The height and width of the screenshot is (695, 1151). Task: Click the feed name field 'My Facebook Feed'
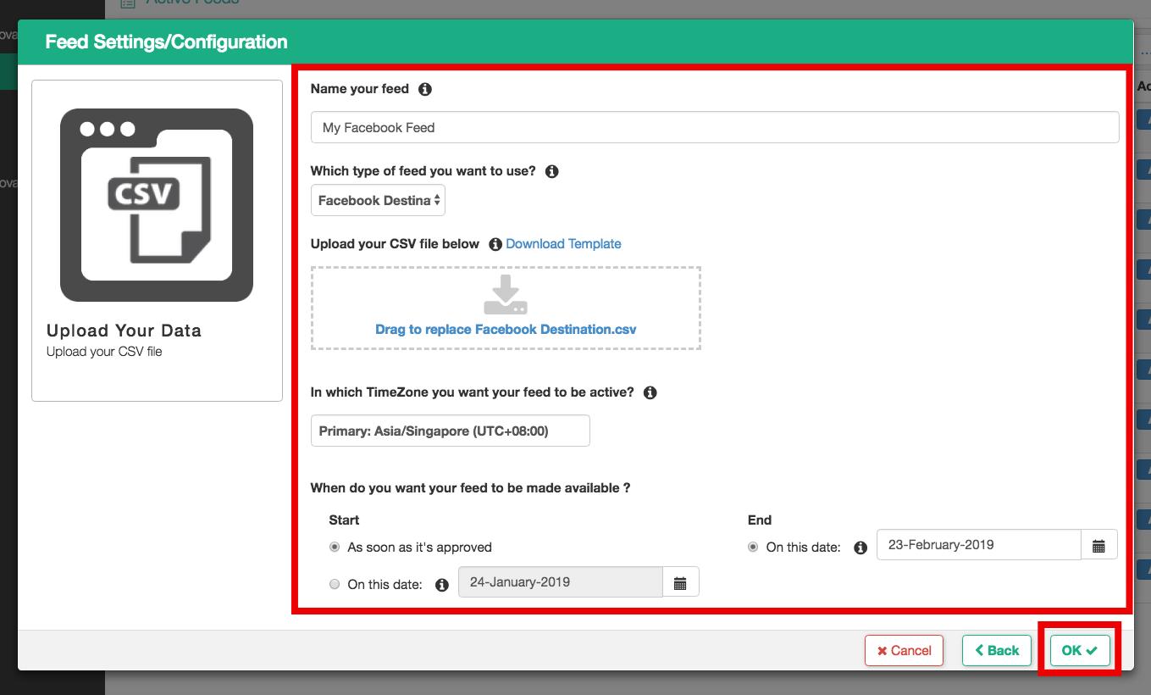714,128
